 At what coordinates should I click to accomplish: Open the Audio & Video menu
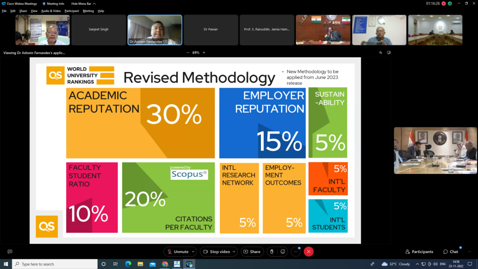51,11
